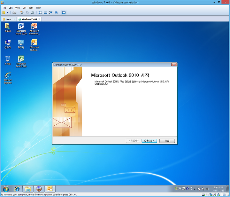Open the Snapshot Manager toolbar icon

pyautogui.click(x=33, y=12)
